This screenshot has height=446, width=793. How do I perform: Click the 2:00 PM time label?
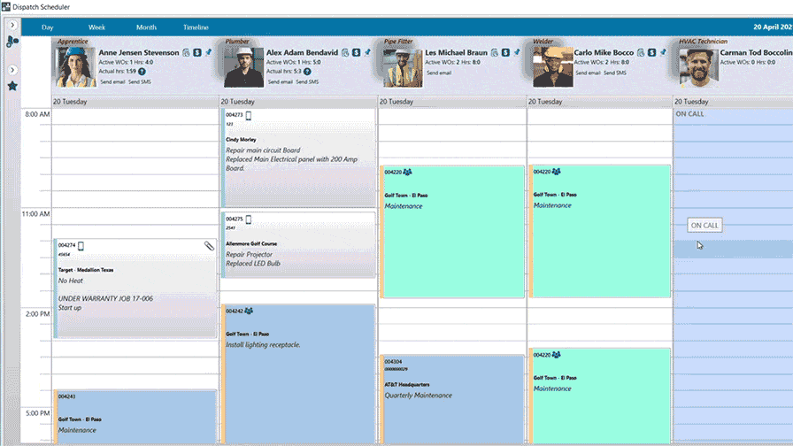(37, 314)
